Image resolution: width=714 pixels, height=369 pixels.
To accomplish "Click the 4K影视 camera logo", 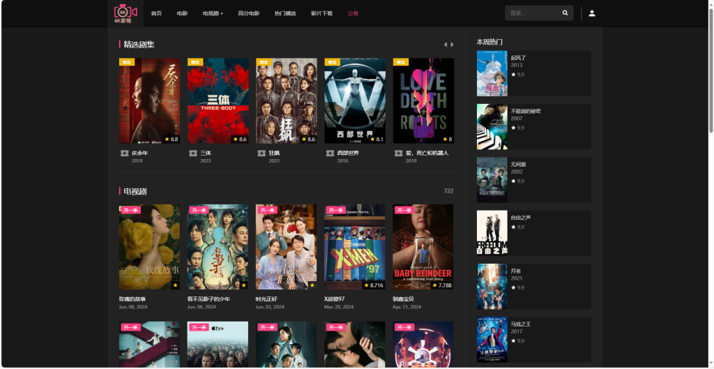I will 123,13.
